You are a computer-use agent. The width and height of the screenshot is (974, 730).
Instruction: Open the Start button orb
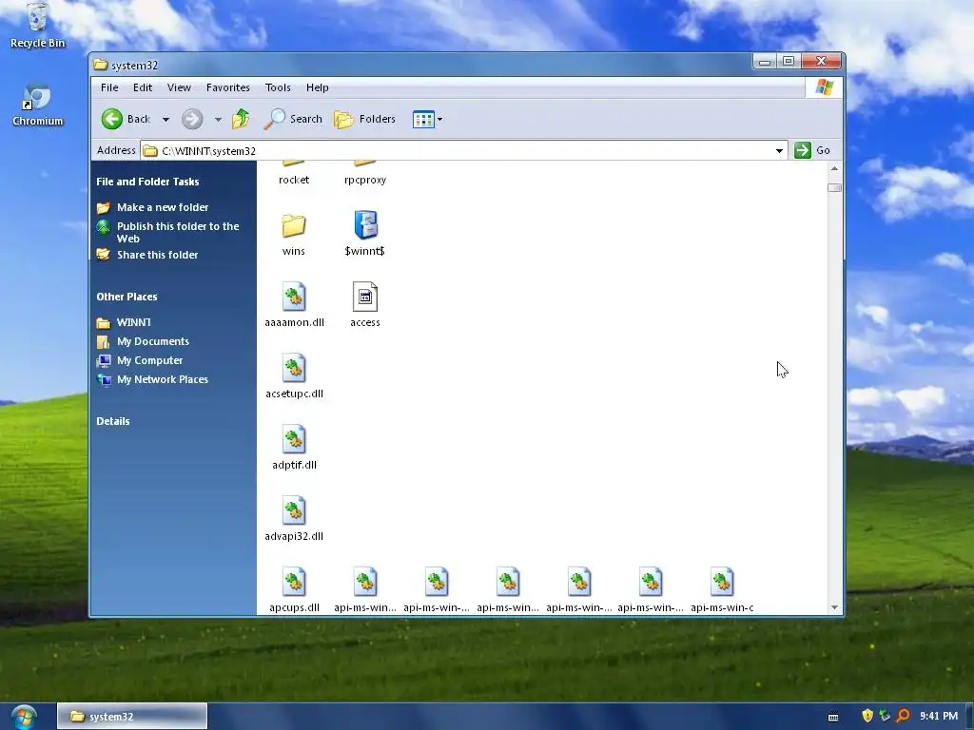pos(24,717)
